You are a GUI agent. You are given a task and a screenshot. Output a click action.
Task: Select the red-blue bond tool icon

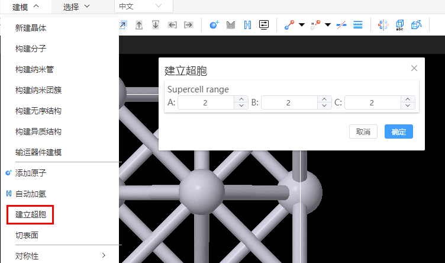[x=289, y=25]
